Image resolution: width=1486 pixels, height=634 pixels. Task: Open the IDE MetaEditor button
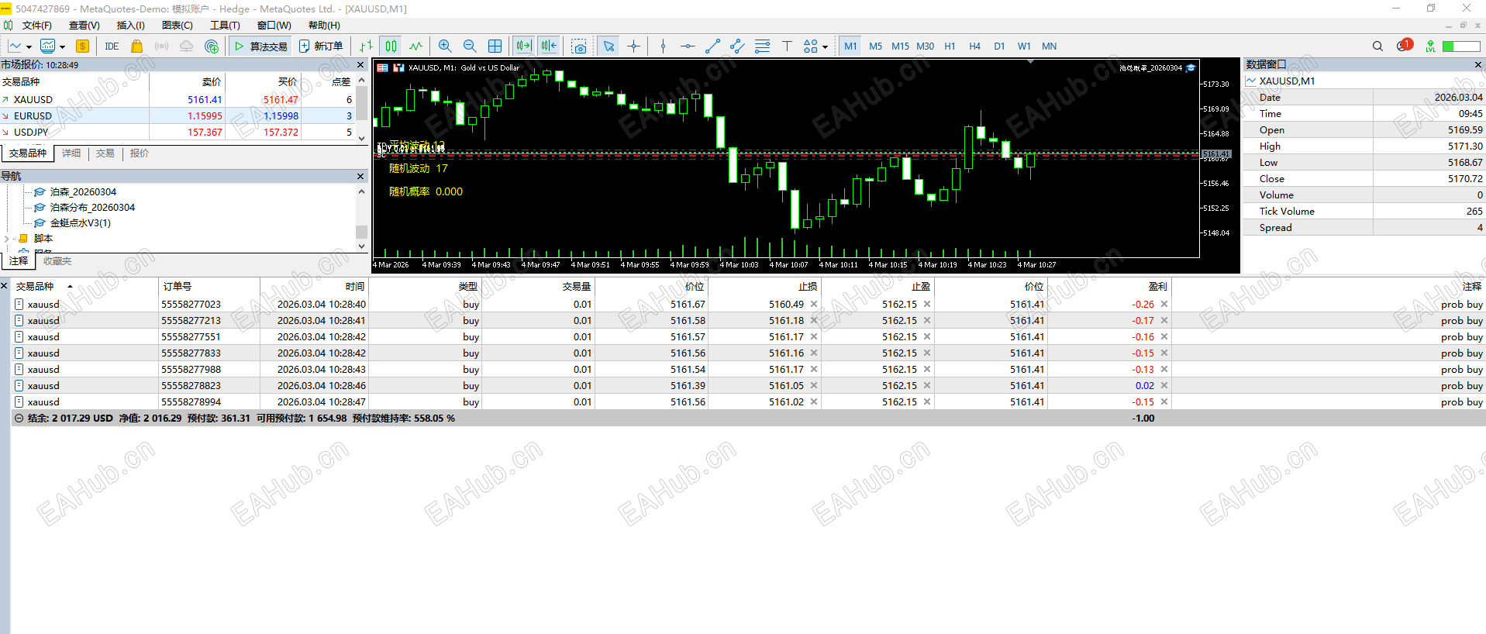[x=112, y=47]
